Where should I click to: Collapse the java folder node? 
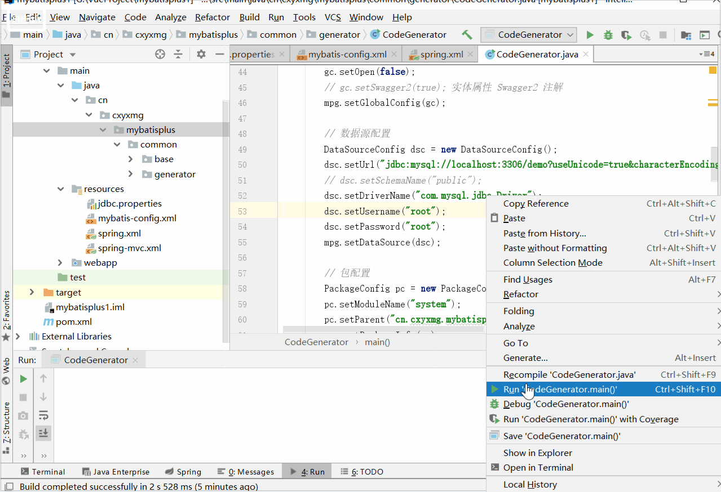(x=61, y=86)
